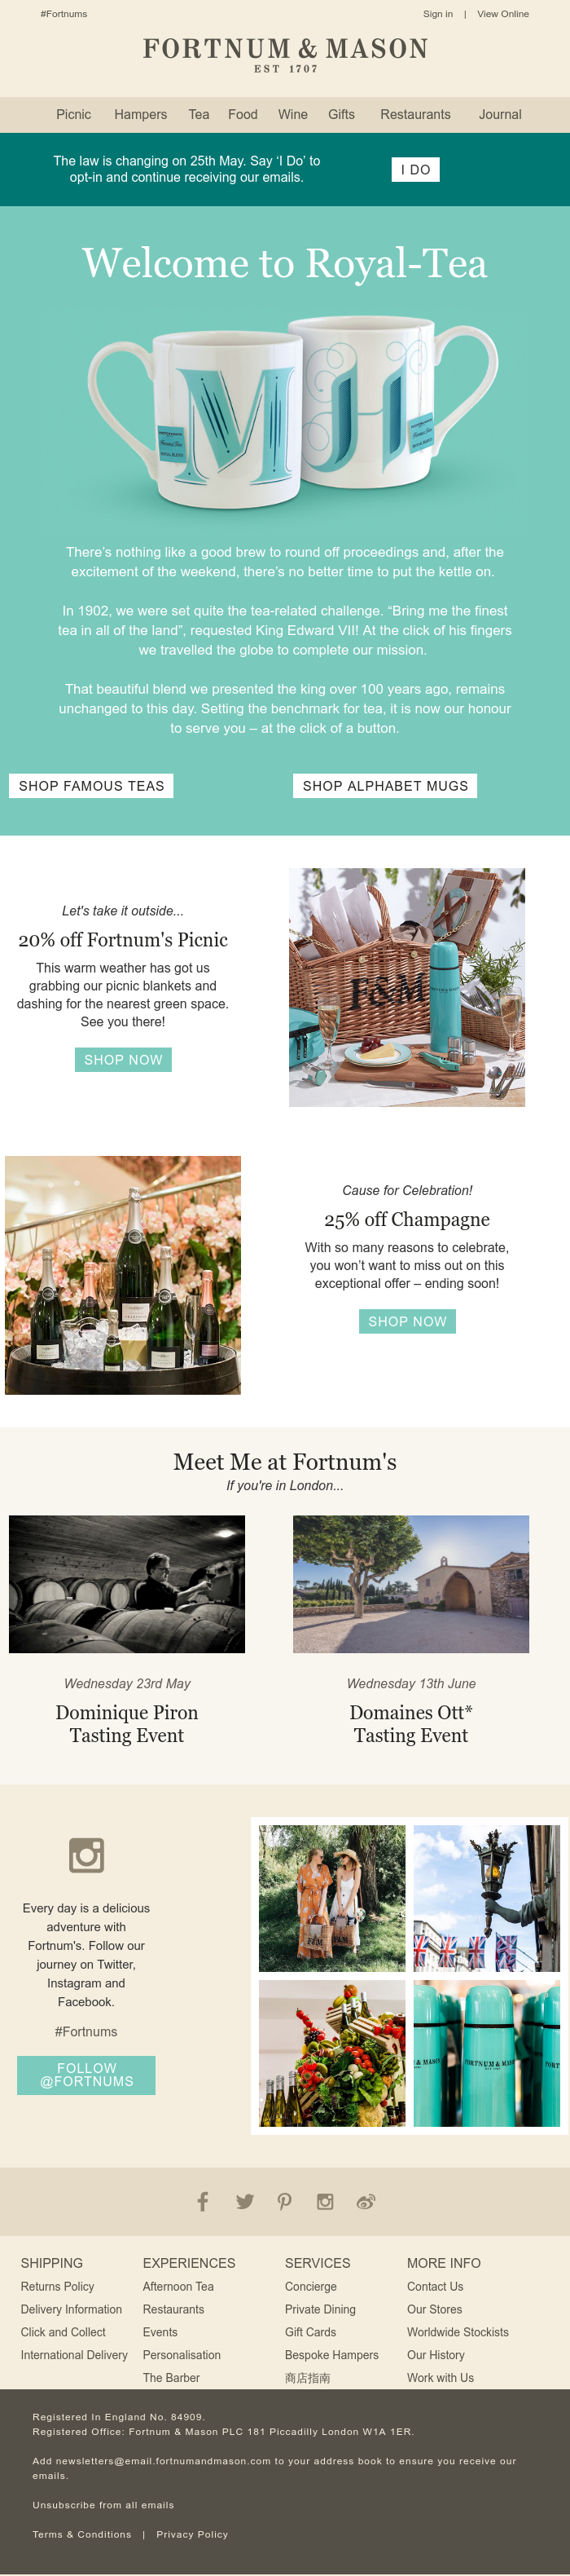Click Follow @Fortnums button

coord(87,2075)
